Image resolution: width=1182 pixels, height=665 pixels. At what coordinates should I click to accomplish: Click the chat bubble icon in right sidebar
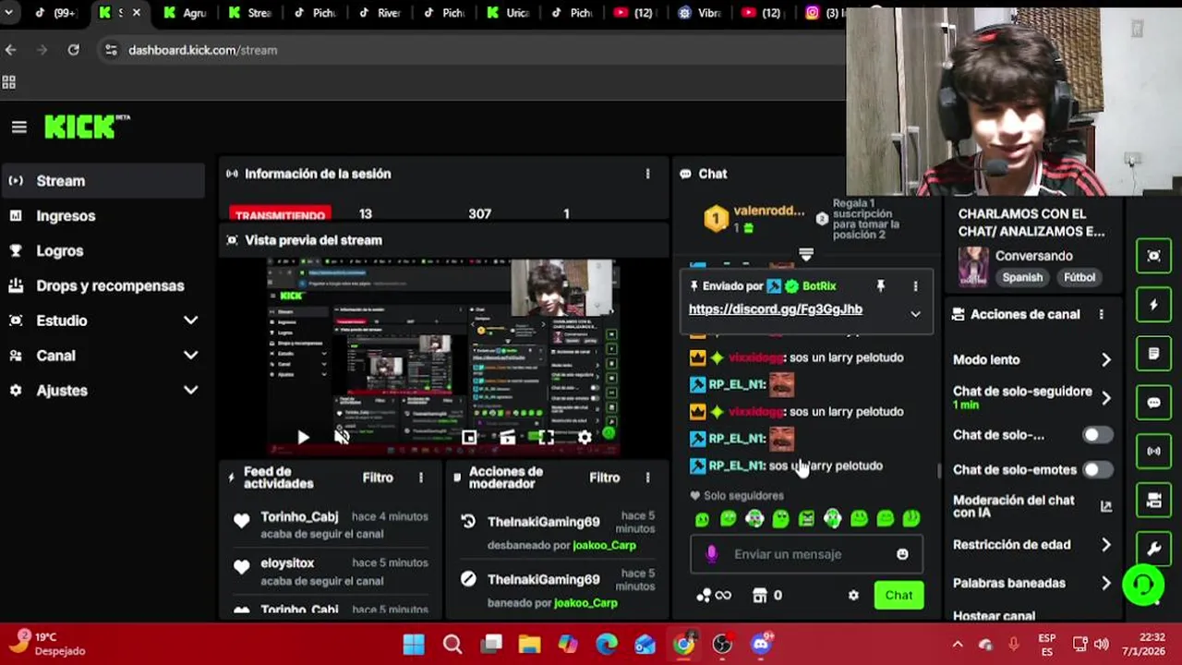(x=1153, y=403)
